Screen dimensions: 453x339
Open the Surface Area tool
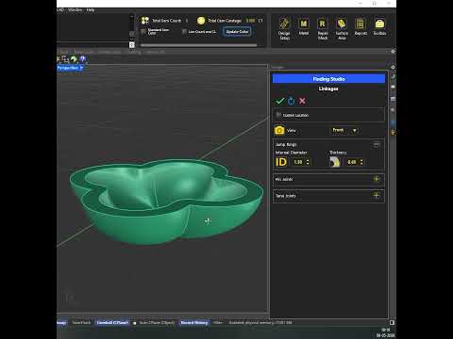(342, 28)
